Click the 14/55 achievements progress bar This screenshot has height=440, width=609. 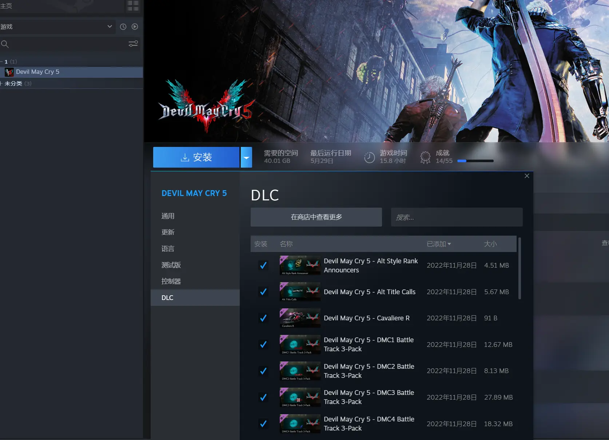pos(475,161)
